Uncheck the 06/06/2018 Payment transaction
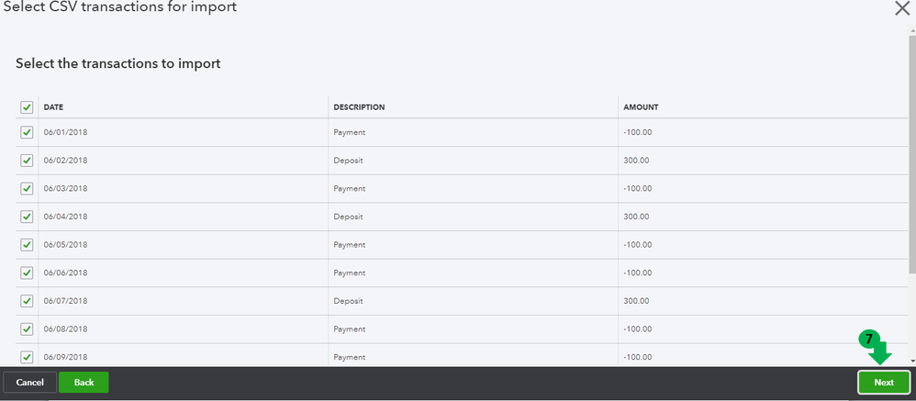This screenshot has width=916, height=401. tap(27, 273)
